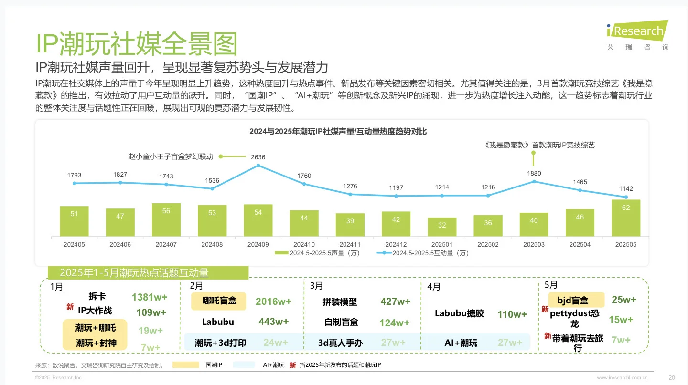Click the green dot marker of the 《我是隐藏款》 annotation
The image size is (688, 385).
[x=533, y=154]
